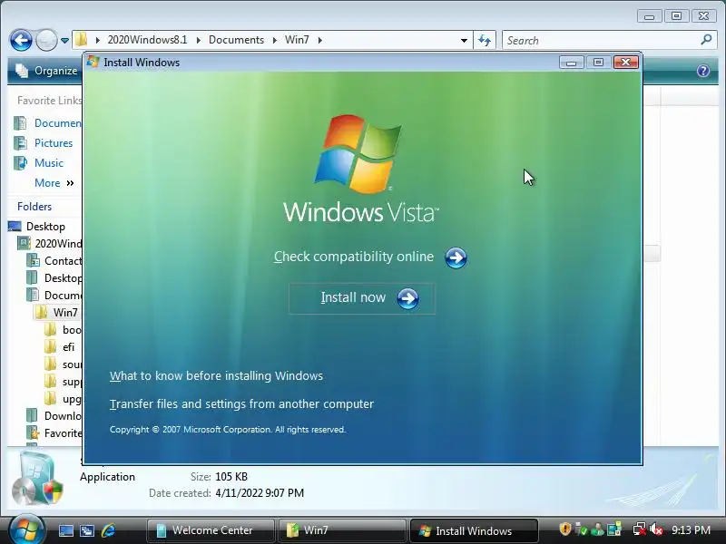The width and height of the screenshot is (726, 544).
Task: Open Check compatibility online link
Action: pos(354,257)
